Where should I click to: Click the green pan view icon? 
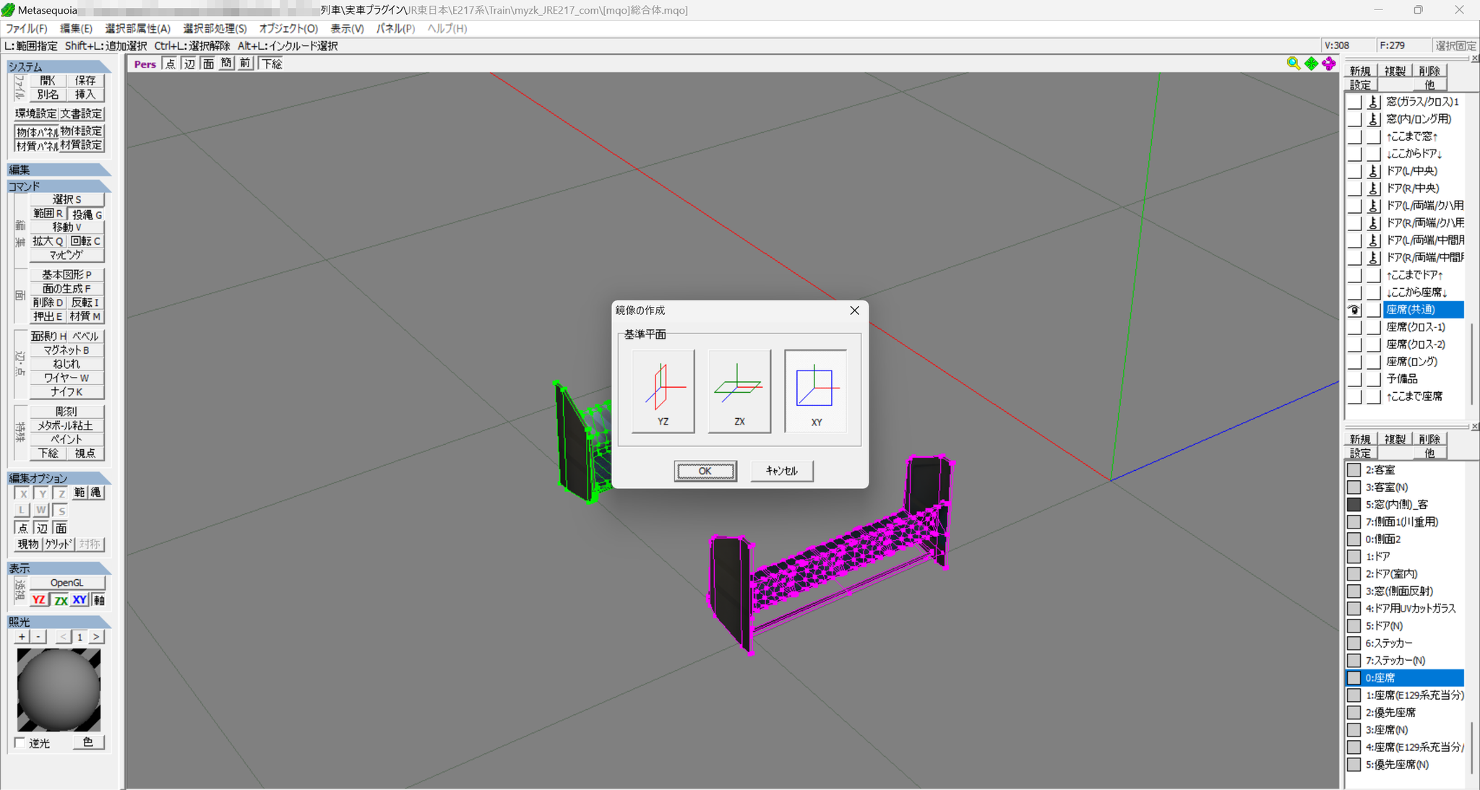tap(1312, 64)
